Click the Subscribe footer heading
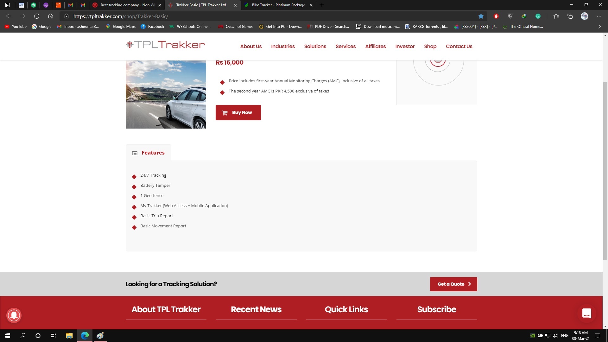 [437, 309]
